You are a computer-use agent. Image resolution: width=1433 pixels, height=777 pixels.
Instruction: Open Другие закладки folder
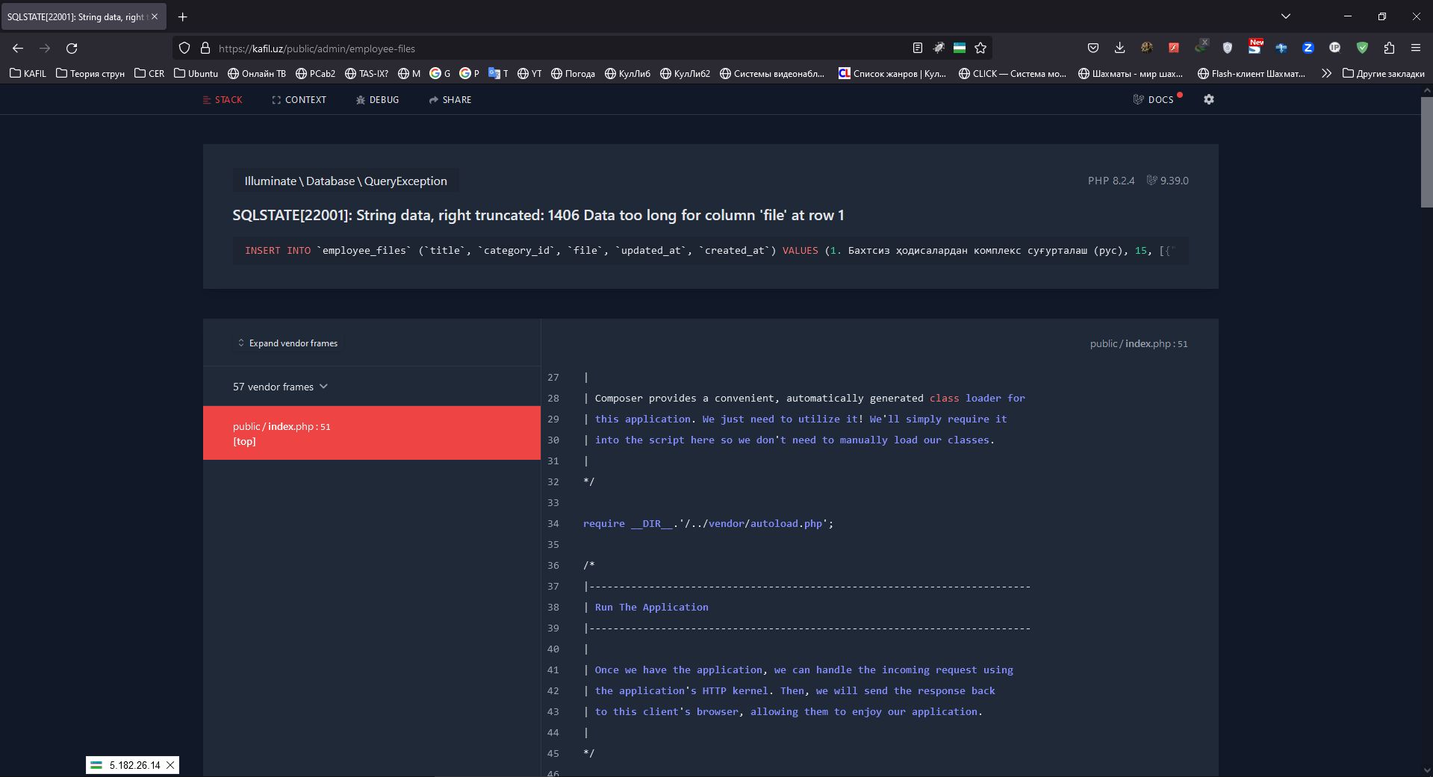click(1384, 73)
